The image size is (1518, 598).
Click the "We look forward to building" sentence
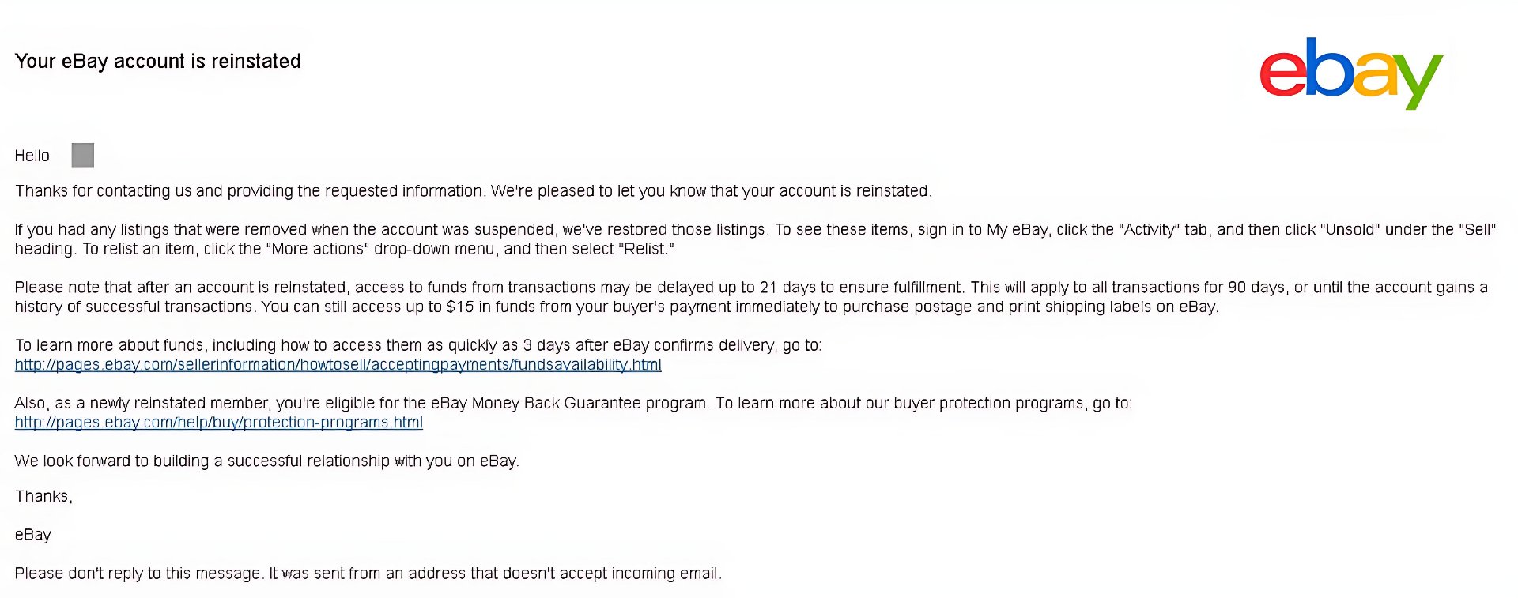click(x=266, y=461)
